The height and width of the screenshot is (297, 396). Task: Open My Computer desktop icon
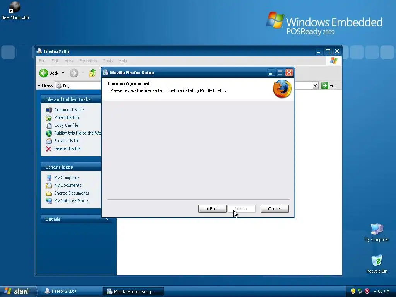tap(377, 232)
